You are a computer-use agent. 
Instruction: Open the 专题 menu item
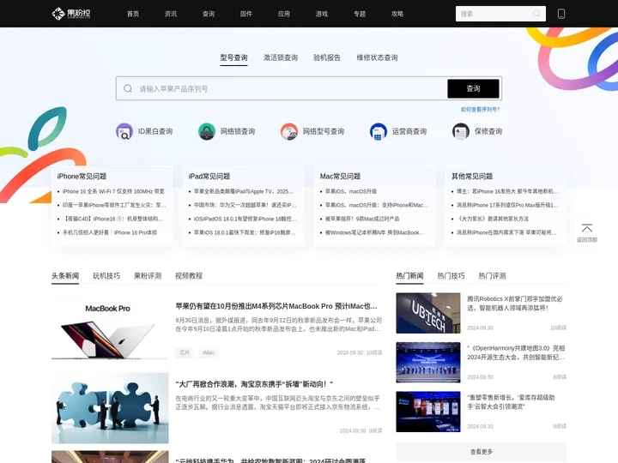(360, 14)
